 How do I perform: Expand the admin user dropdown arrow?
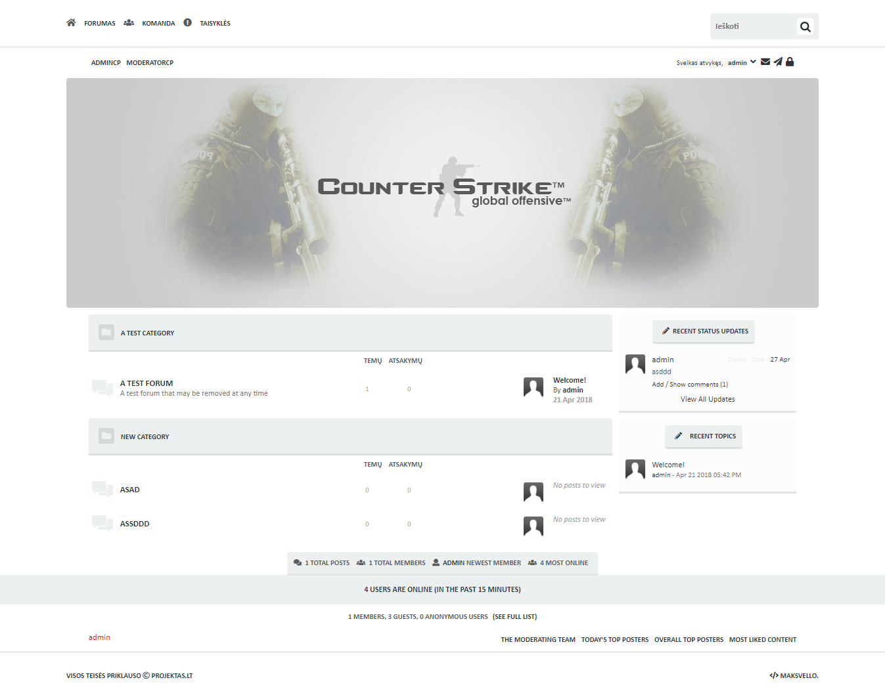(753, 62)
